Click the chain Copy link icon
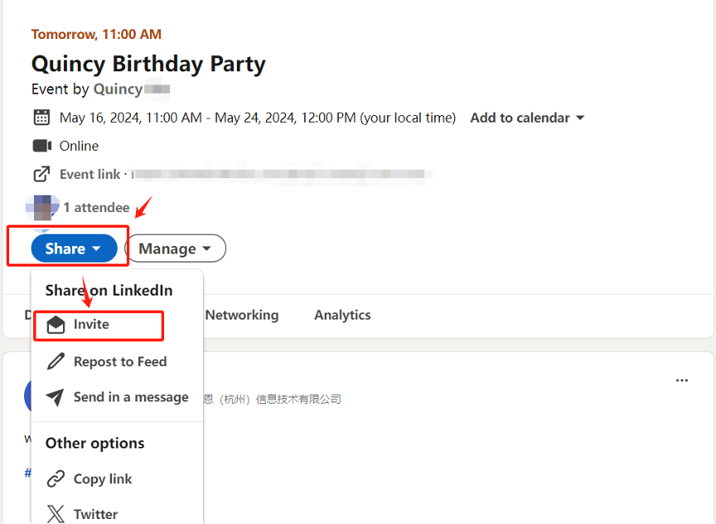 click(x=56, y=478)
